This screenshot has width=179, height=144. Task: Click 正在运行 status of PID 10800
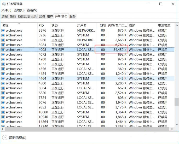[x=57, y=112]
